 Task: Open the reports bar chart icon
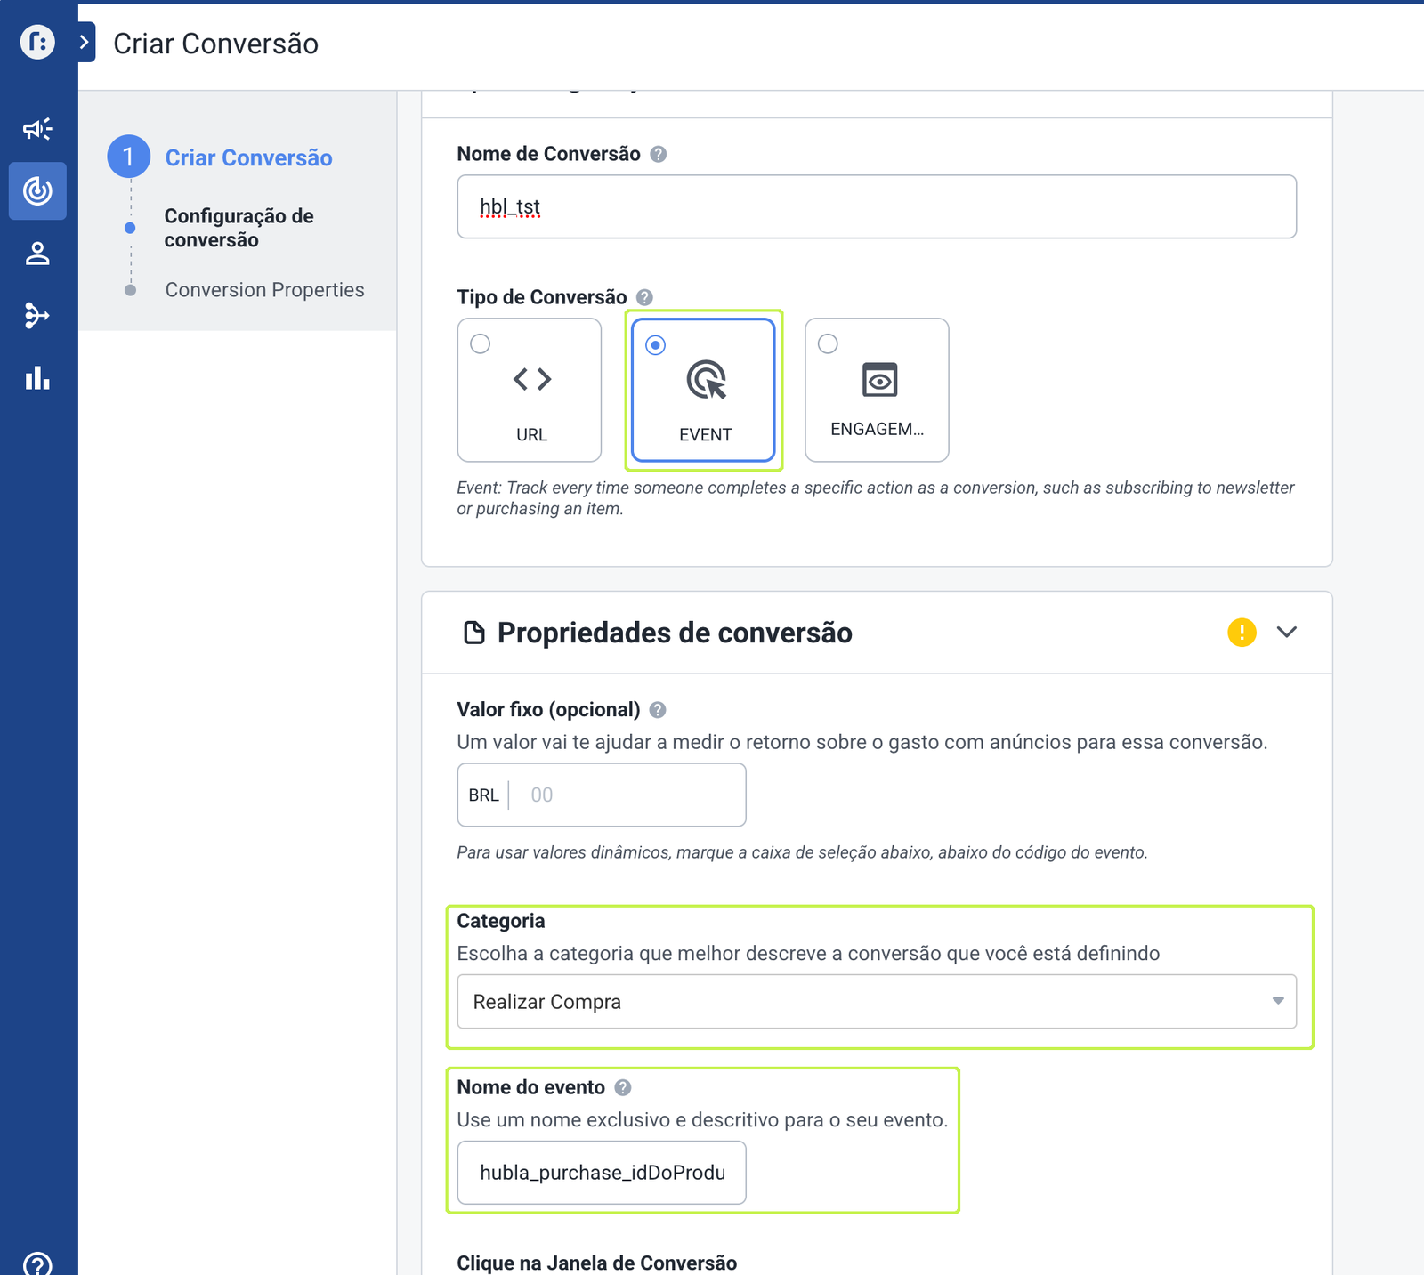coord(37,377)
